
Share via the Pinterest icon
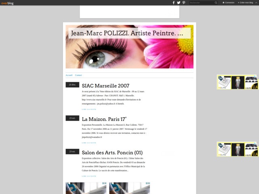coord(184,3)
